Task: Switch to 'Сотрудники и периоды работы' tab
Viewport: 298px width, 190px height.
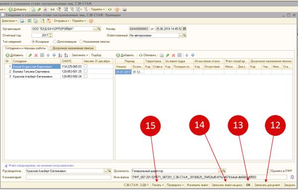Action: [x=25, y=48]
